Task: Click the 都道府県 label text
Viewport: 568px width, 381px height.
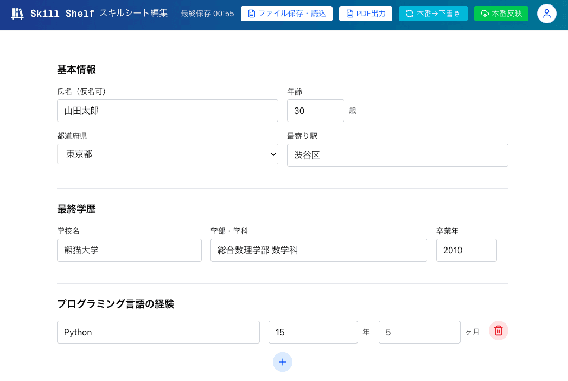Action: [72, 136]
